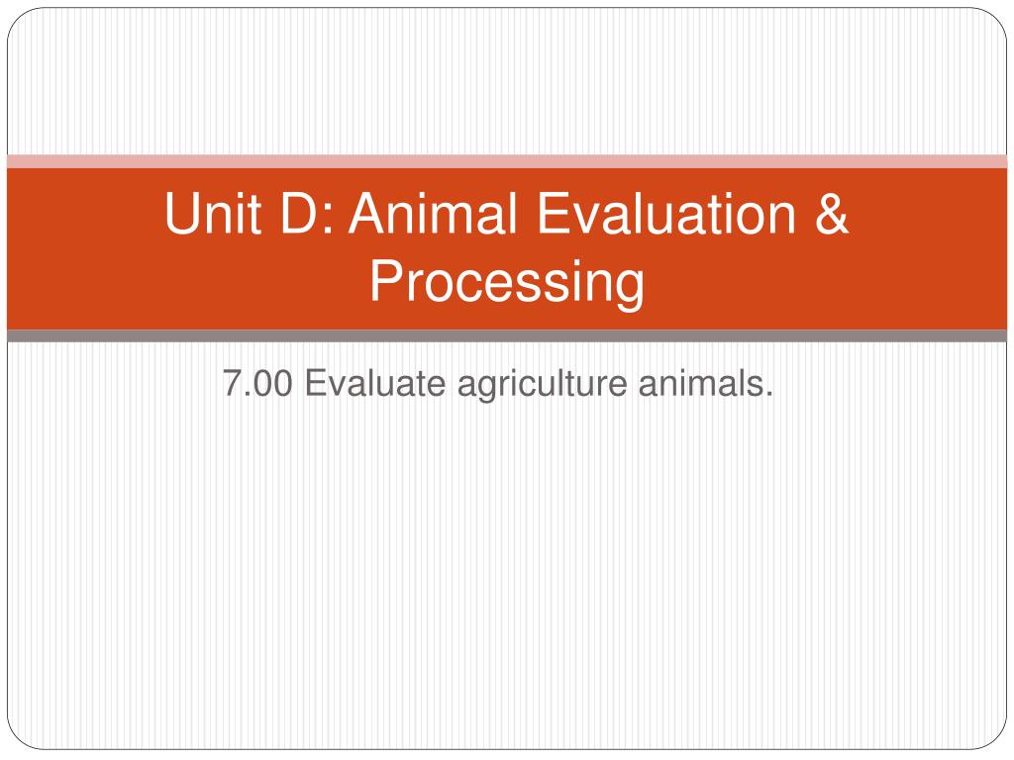Click the letter "P" starting "Processing"
Viewport: 1014px width, 760px height.
[386, 280]
